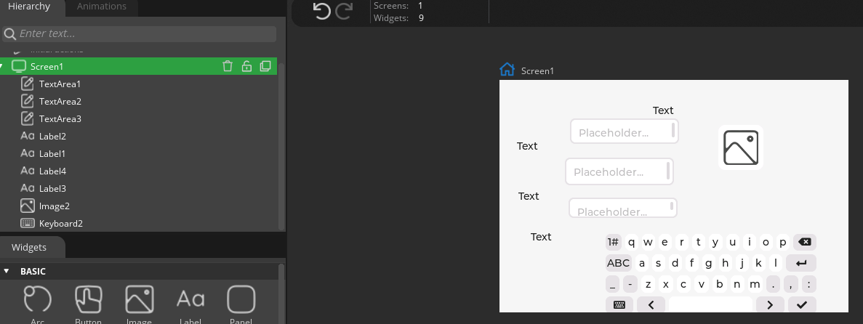863x324 pixels.
Task: Click the Redo arrow icon
Action: tap(344, 11)
